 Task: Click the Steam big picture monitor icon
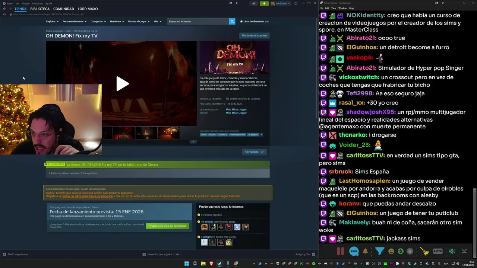[296, 3]
